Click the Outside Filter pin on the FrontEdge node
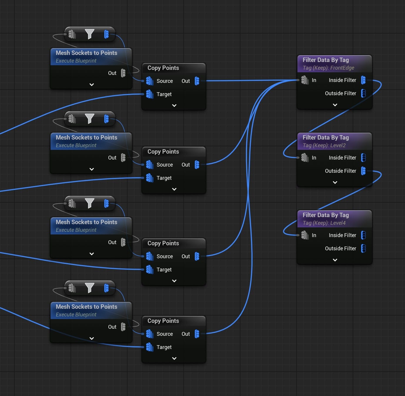Screen dimensions: 405x396 (x=364, y=93)
